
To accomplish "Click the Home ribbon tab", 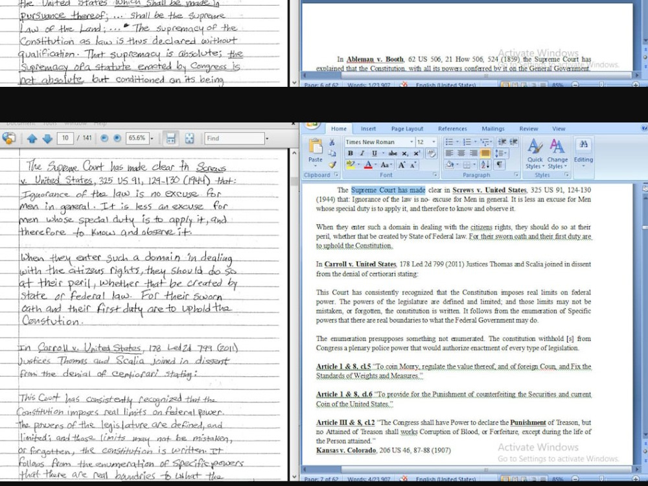I will [x=339, y=128].
